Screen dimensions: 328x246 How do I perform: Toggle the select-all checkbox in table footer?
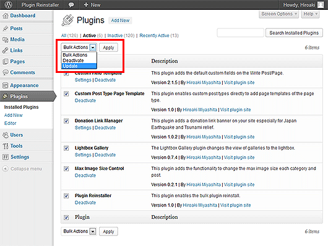66,218
